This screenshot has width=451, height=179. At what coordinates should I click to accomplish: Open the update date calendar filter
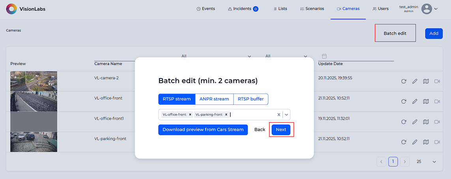(x=324, y=56)
